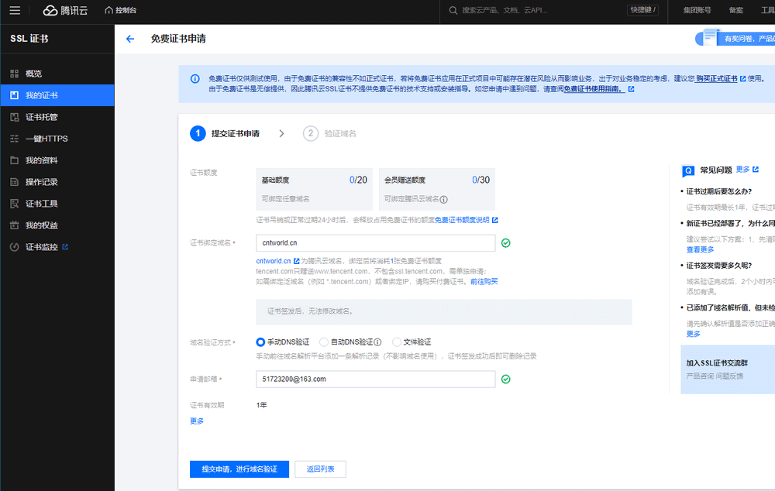The width and height of the screenshot is (775, 491).
Task: Open 操作记录 menu item
Action: pos(41,182)
